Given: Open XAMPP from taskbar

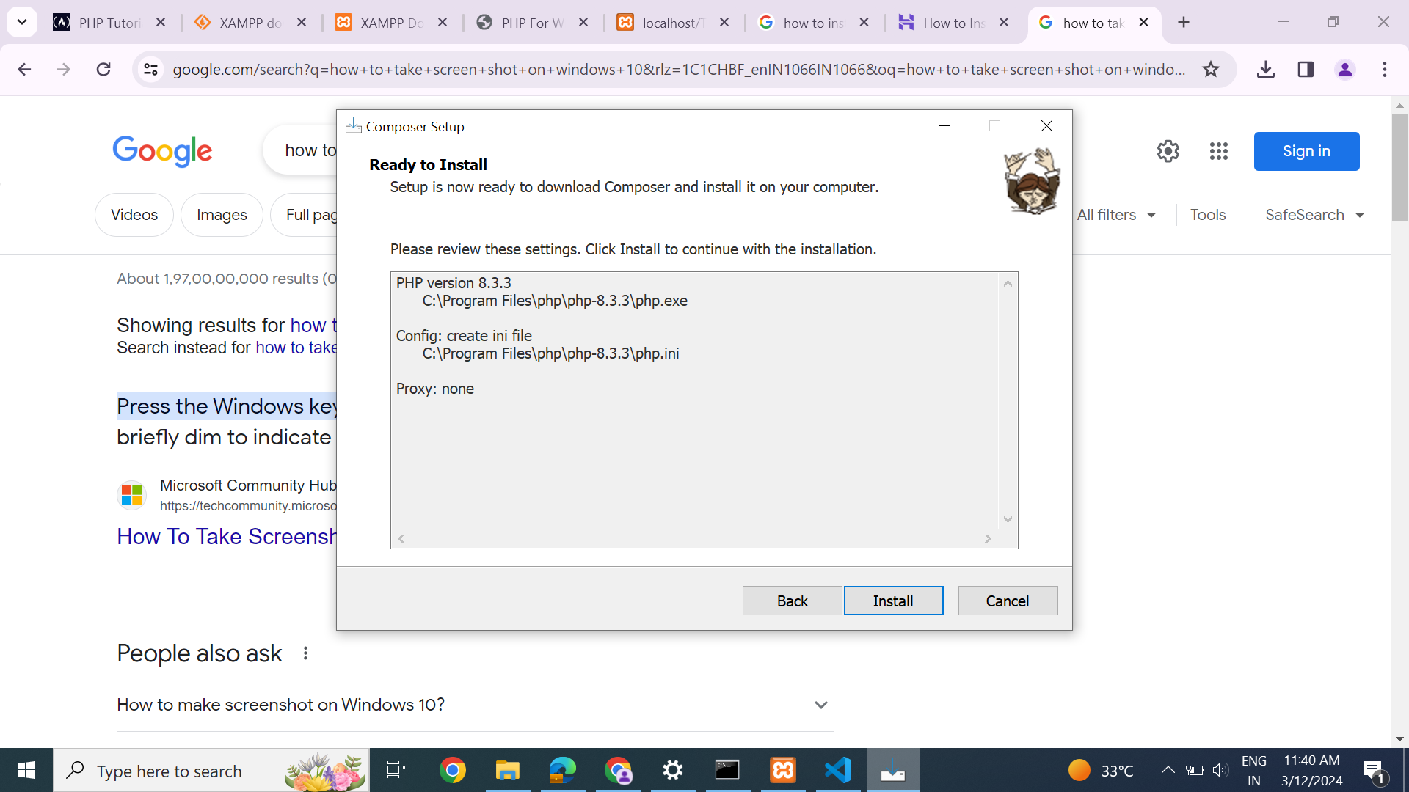Looking at the screenshot, I should pos(783,770).
